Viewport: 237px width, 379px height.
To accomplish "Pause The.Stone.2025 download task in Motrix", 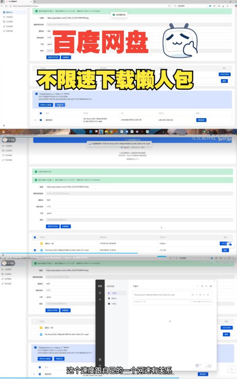I will click(x=193, y=295).
